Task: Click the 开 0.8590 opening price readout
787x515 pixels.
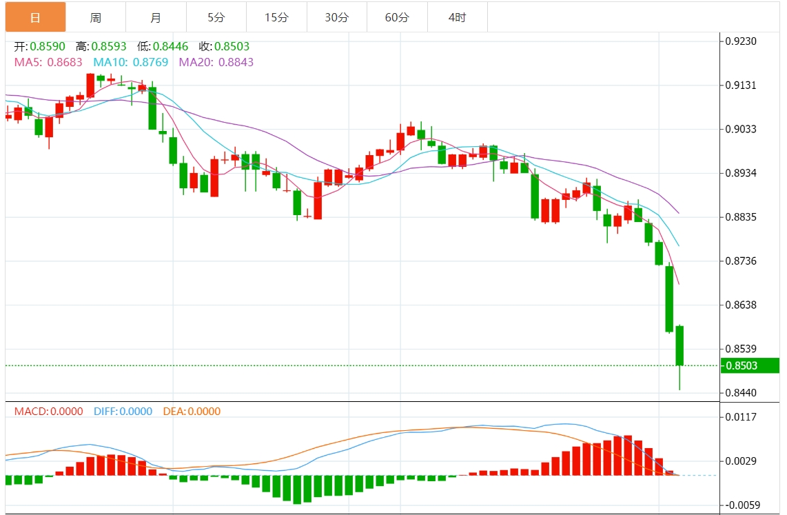Action: click(x=40, y=47)
